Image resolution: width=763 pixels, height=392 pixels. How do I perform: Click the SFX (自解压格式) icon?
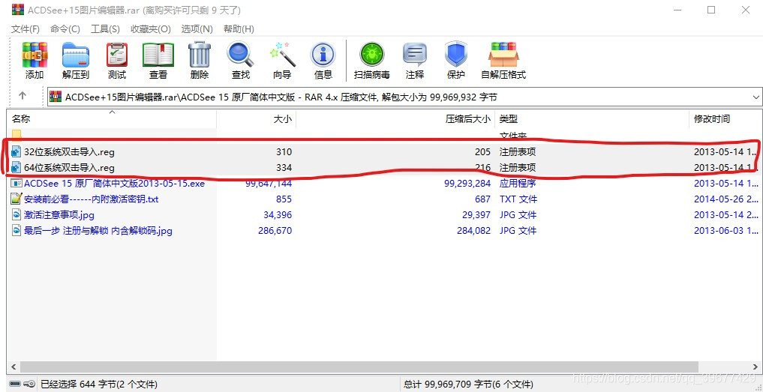(503, 61)
